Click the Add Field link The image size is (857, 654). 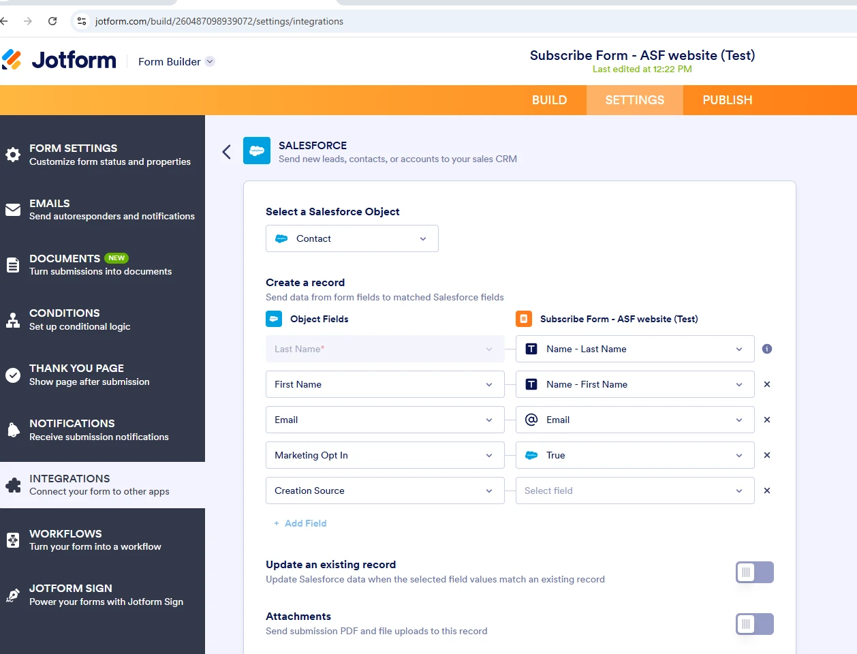[x=300, y=523]
